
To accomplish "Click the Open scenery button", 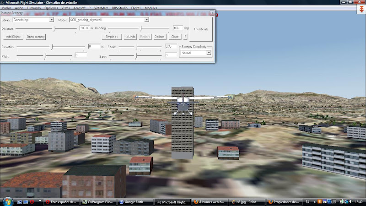I will click(x=36, y=37).
